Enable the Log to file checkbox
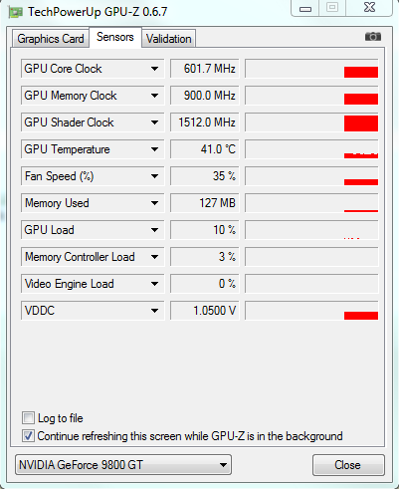 [x=28, y=418]
